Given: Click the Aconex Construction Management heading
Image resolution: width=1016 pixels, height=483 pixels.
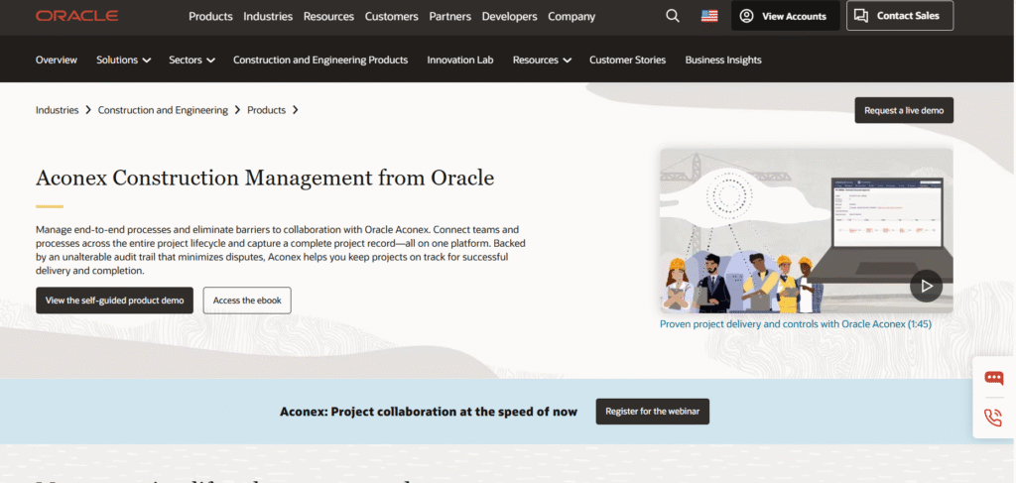Looking at the screenshot, I should tap(265, 178).
